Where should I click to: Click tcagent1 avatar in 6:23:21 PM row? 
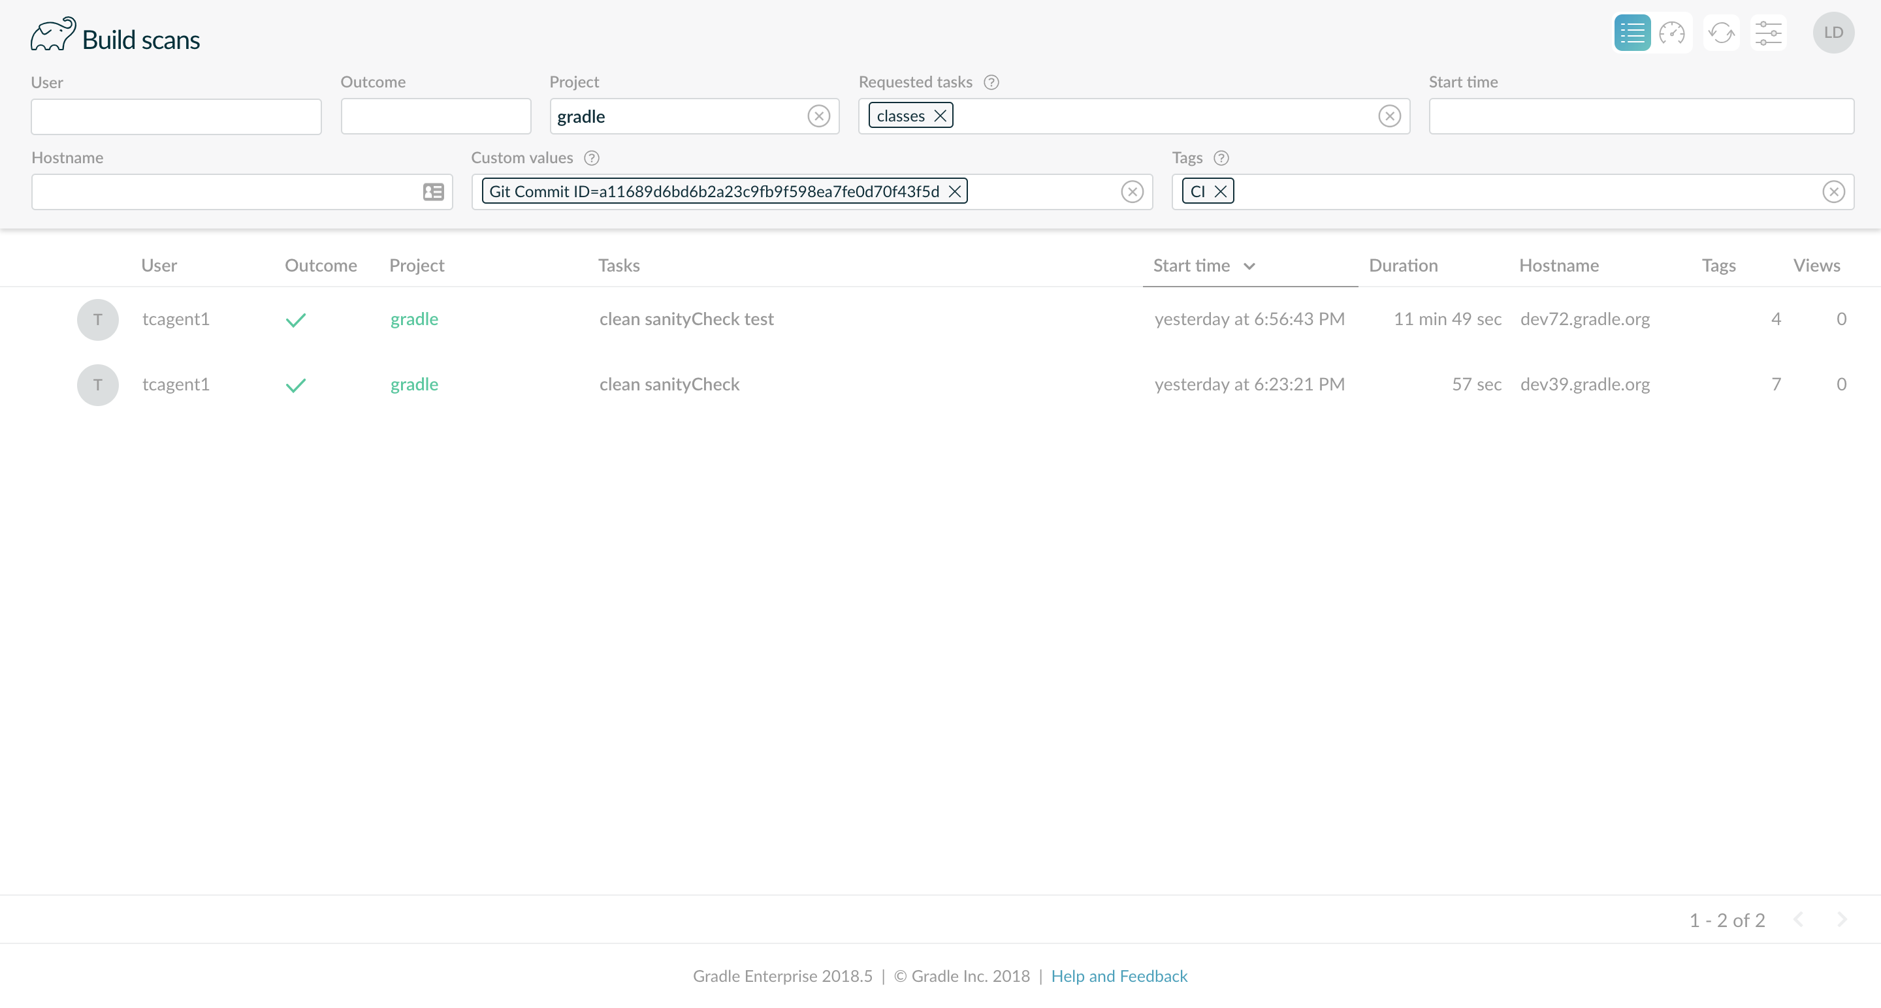(x=98, y=385)
